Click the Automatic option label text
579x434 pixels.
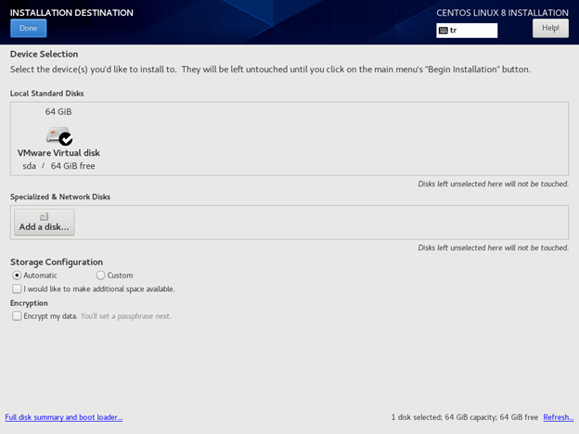click(40, 275)
